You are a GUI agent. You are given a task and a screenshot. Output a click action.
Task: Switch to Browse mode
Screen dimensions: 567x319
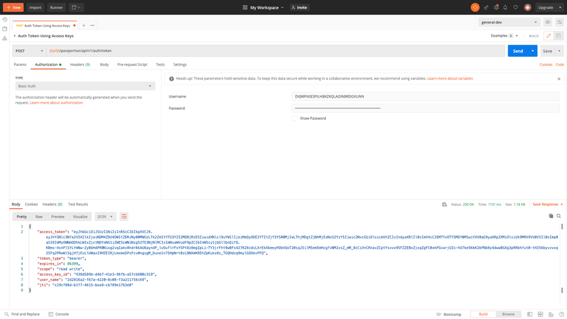pyautogui.click(x=508, y=314)
